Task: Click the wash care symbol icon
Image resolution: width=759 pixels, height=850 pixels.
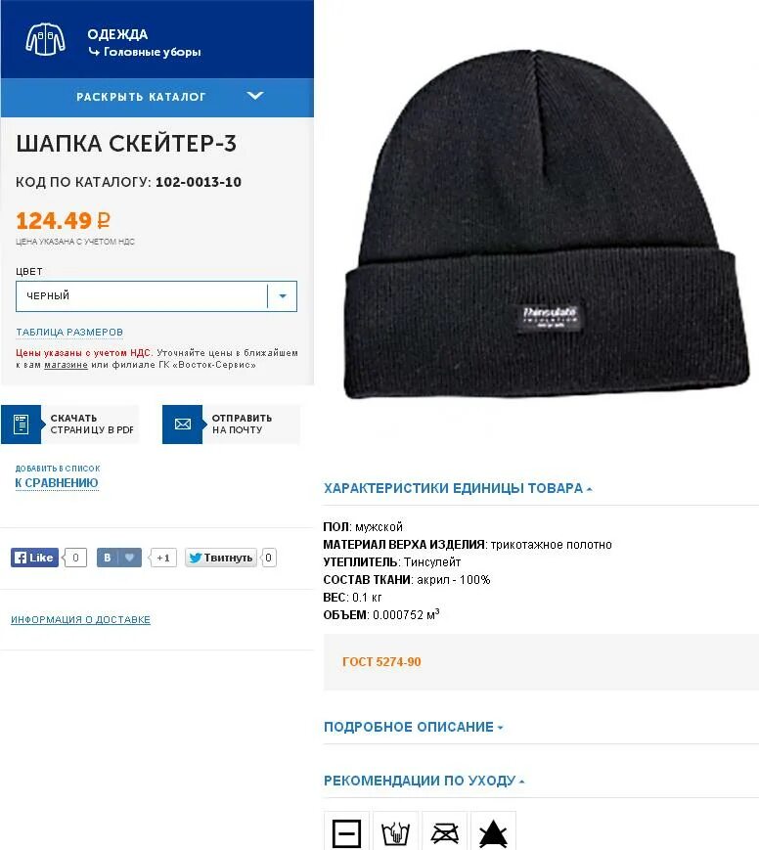Action: coord(395,832)
